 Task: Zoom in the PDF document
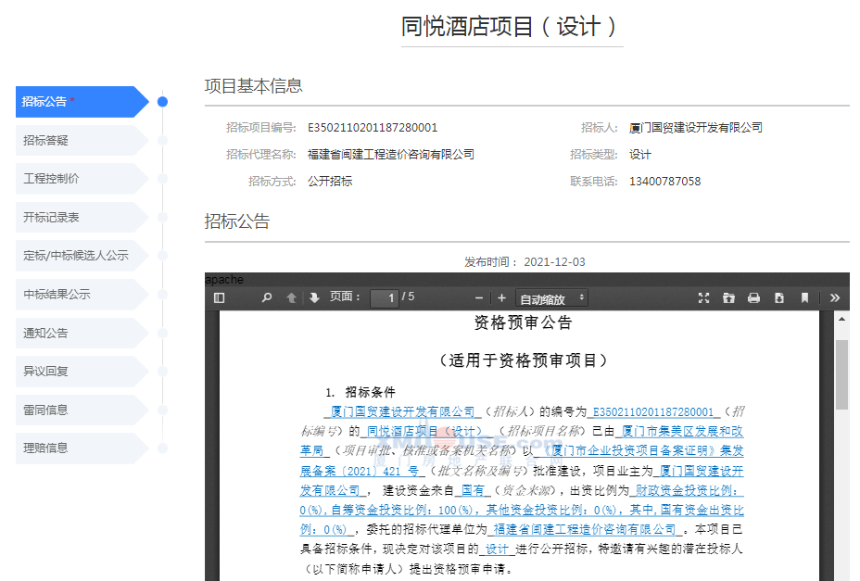(501, 297)
